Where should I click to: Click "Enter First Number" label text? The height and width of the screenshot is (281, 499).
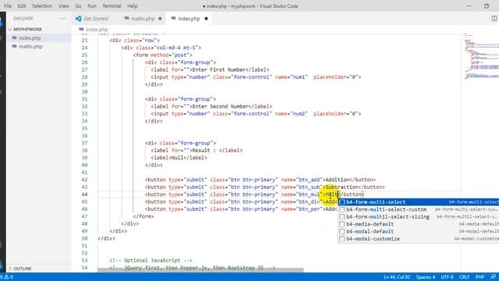[x=218, y=69]
